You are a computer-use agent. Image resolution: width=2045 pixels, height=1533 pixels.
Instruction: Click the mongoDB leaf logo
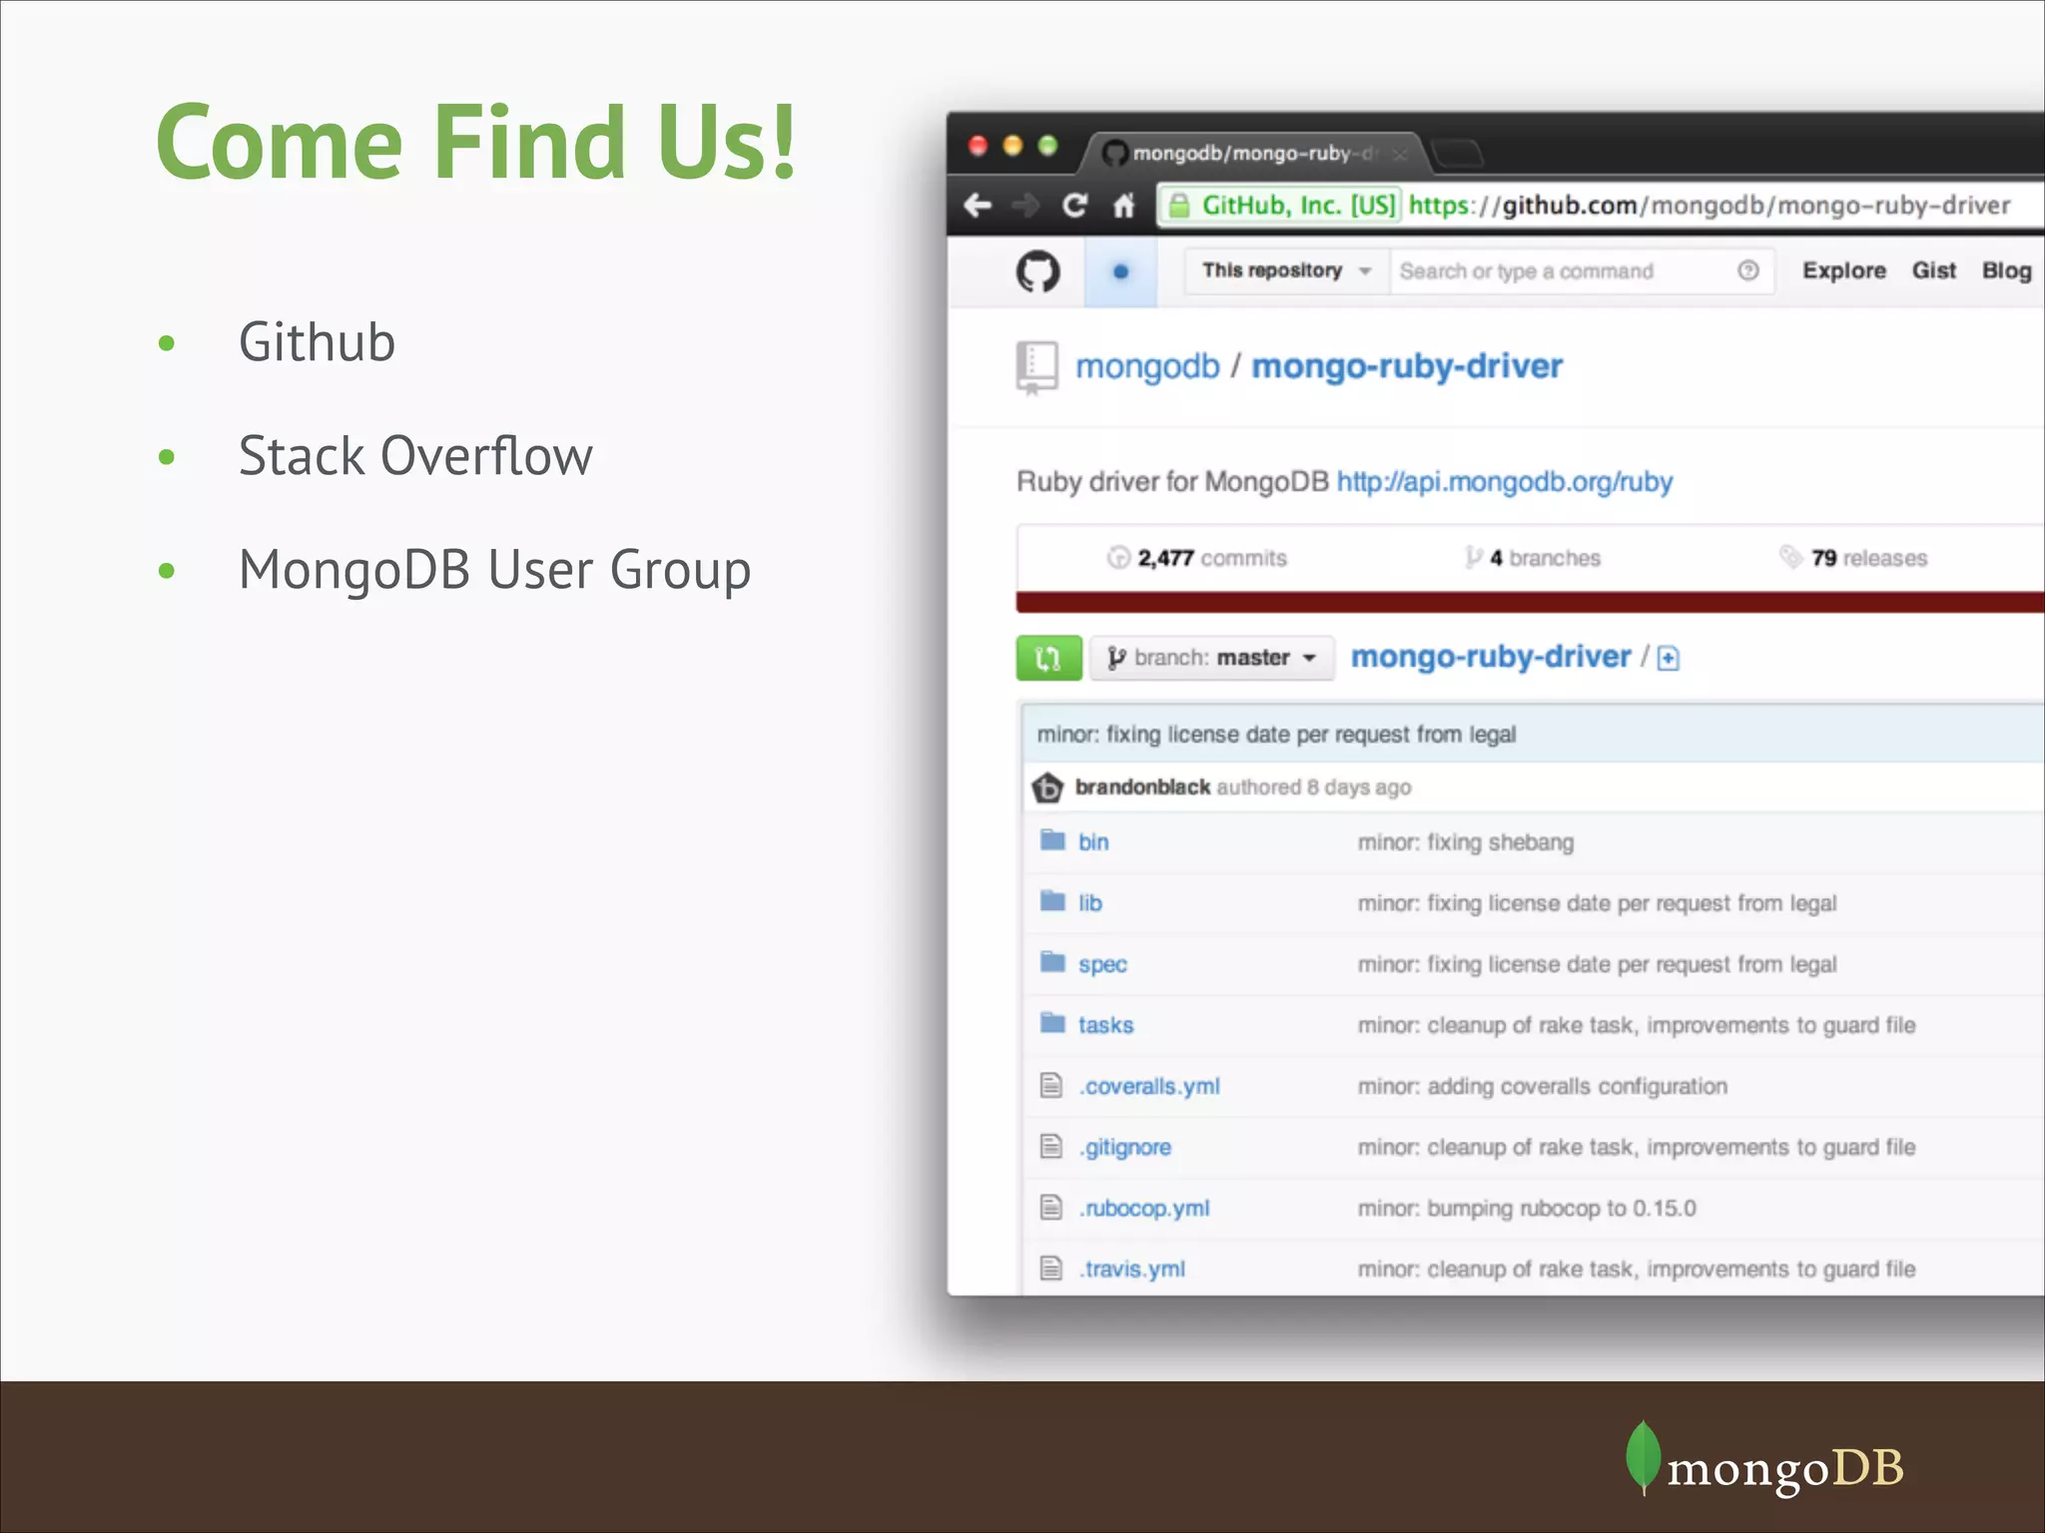pos(1643,1458)
